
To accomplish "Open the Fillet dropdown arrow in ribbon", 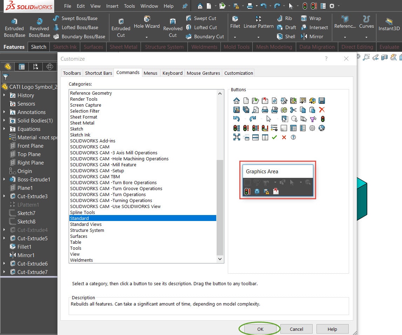I will click(234, 37).
